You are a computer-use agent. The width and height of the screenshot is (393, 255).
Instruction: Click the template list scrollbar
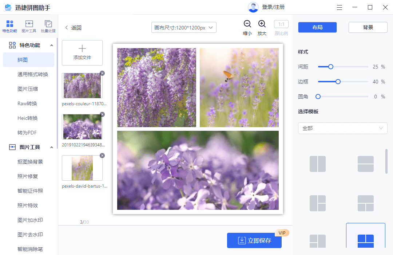coord(386,161)
